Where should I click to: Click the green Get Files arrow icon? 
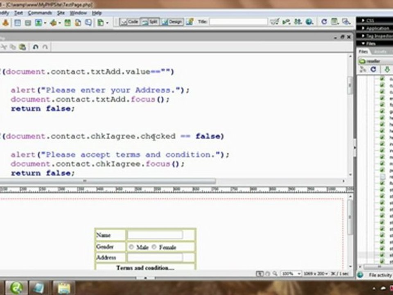tap(387, 70)
